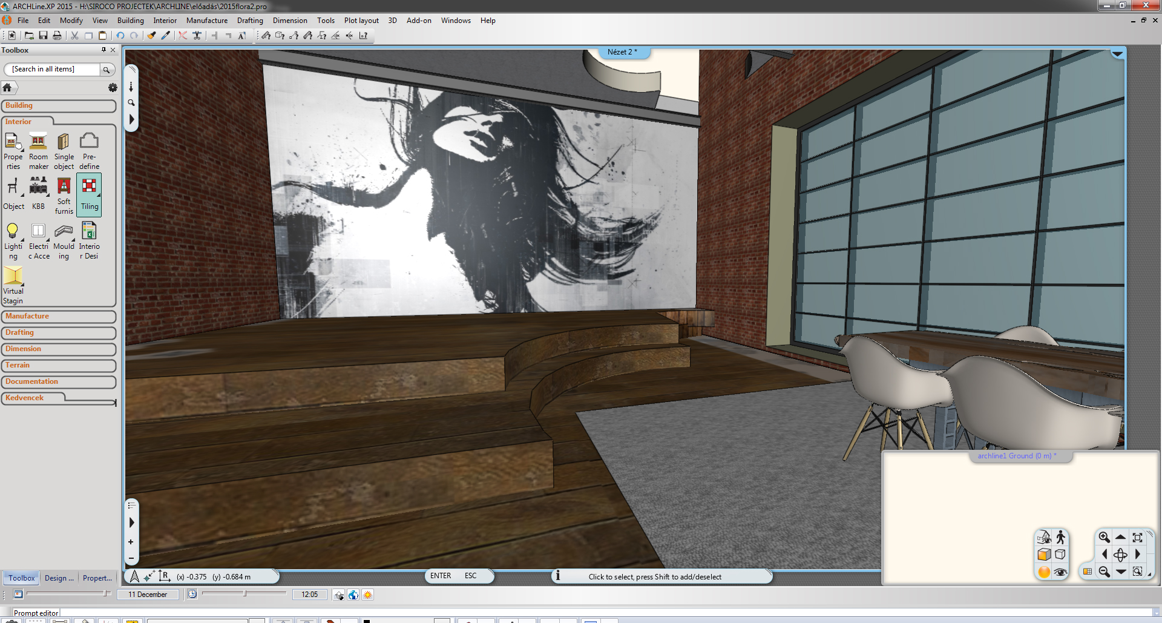Open the Lighting tool

pyautogui.click(x=13, y=241)
